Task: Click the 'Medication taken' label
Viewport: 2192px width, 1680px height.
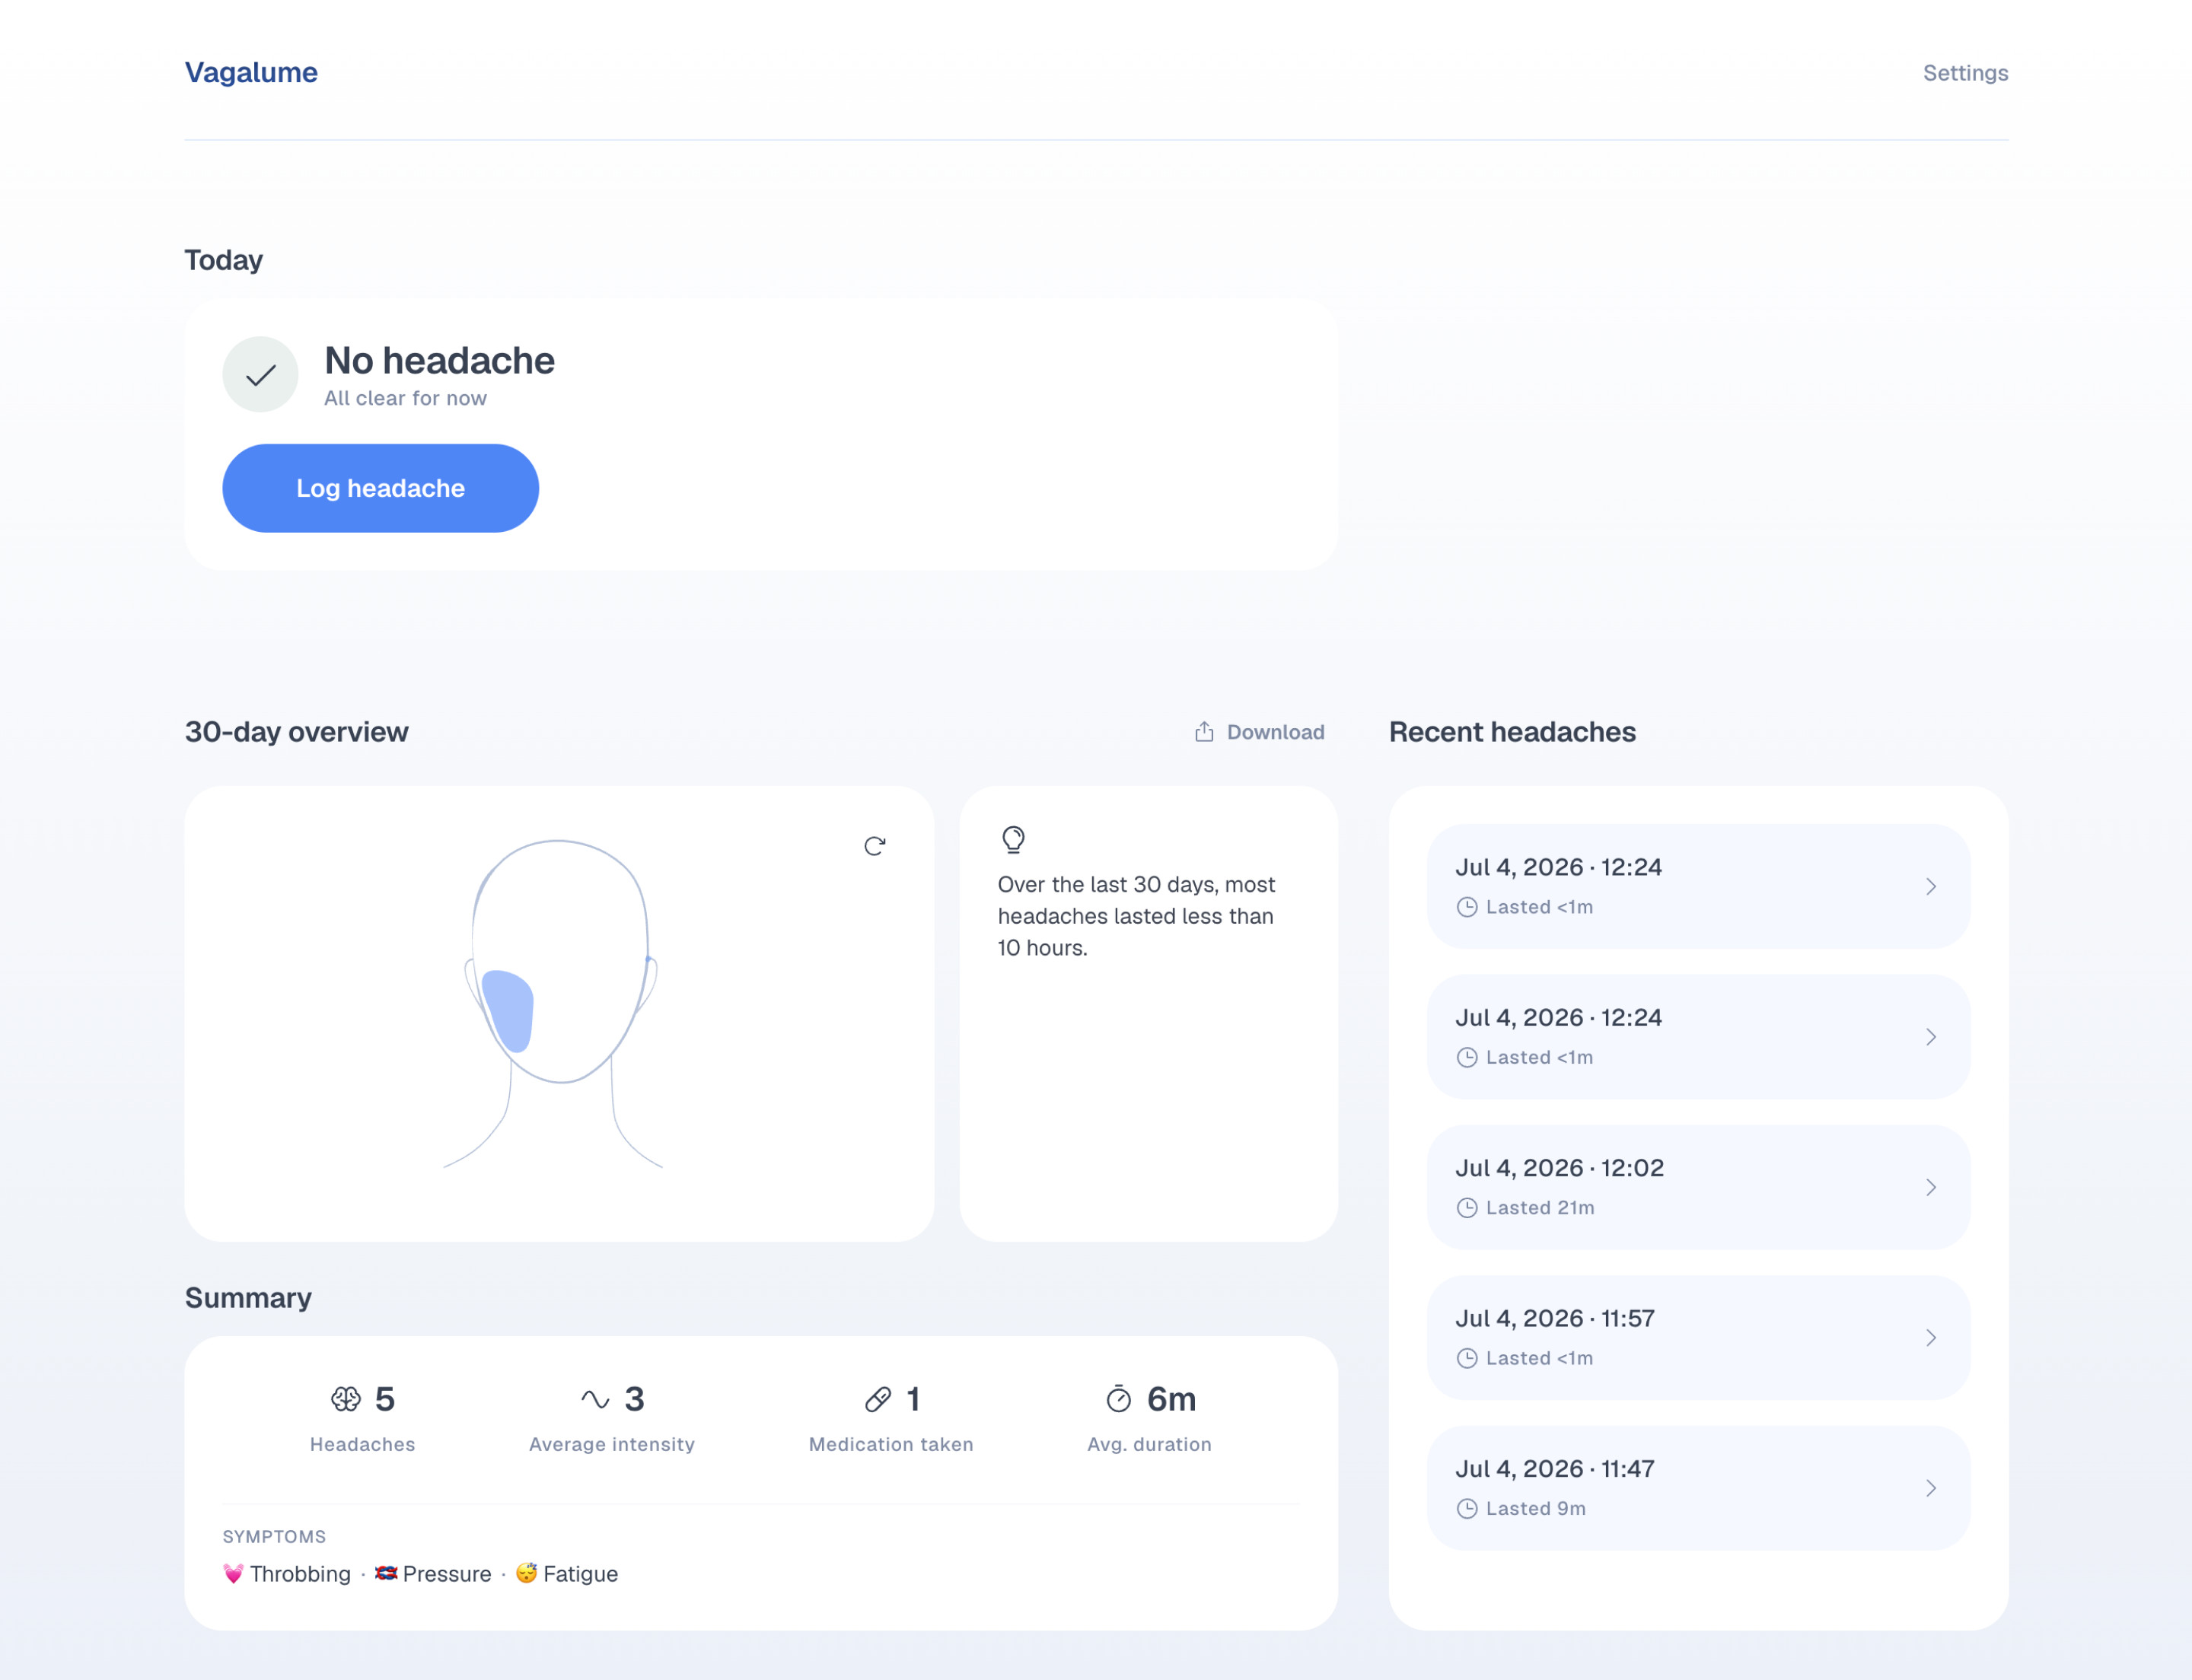Action: [890, 1444]
